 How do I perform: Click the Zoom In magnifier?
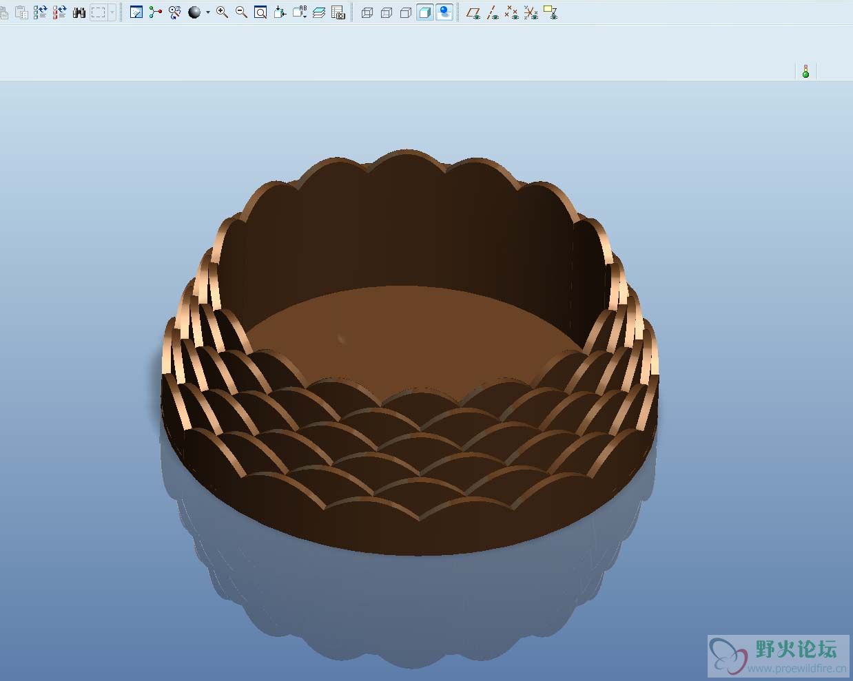[222, 12]
